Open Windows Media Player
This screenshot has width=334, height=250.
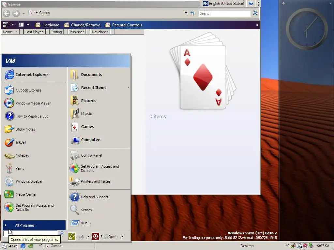pyautogui.click(x=34, y=103)
